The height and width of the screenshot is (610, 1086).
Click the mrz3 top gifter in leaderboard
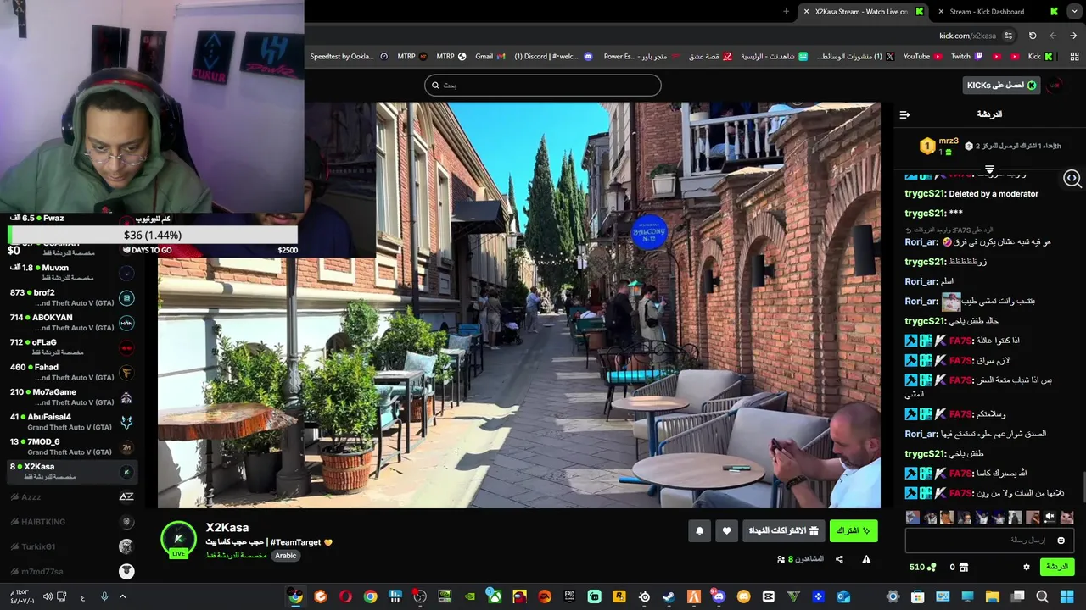click(939, 146)
